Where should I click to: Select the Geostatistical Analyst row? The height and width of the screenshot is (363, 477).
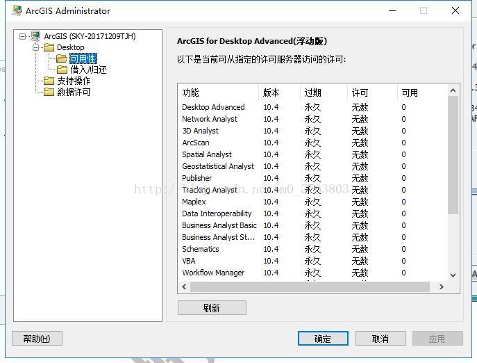click(x=312, y=166)
